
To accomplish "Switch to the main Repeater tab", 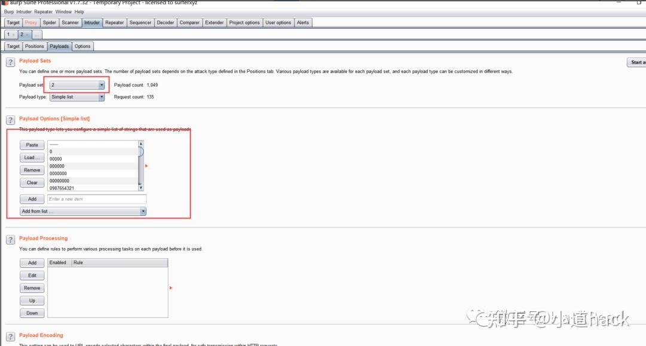I will 114,23.
